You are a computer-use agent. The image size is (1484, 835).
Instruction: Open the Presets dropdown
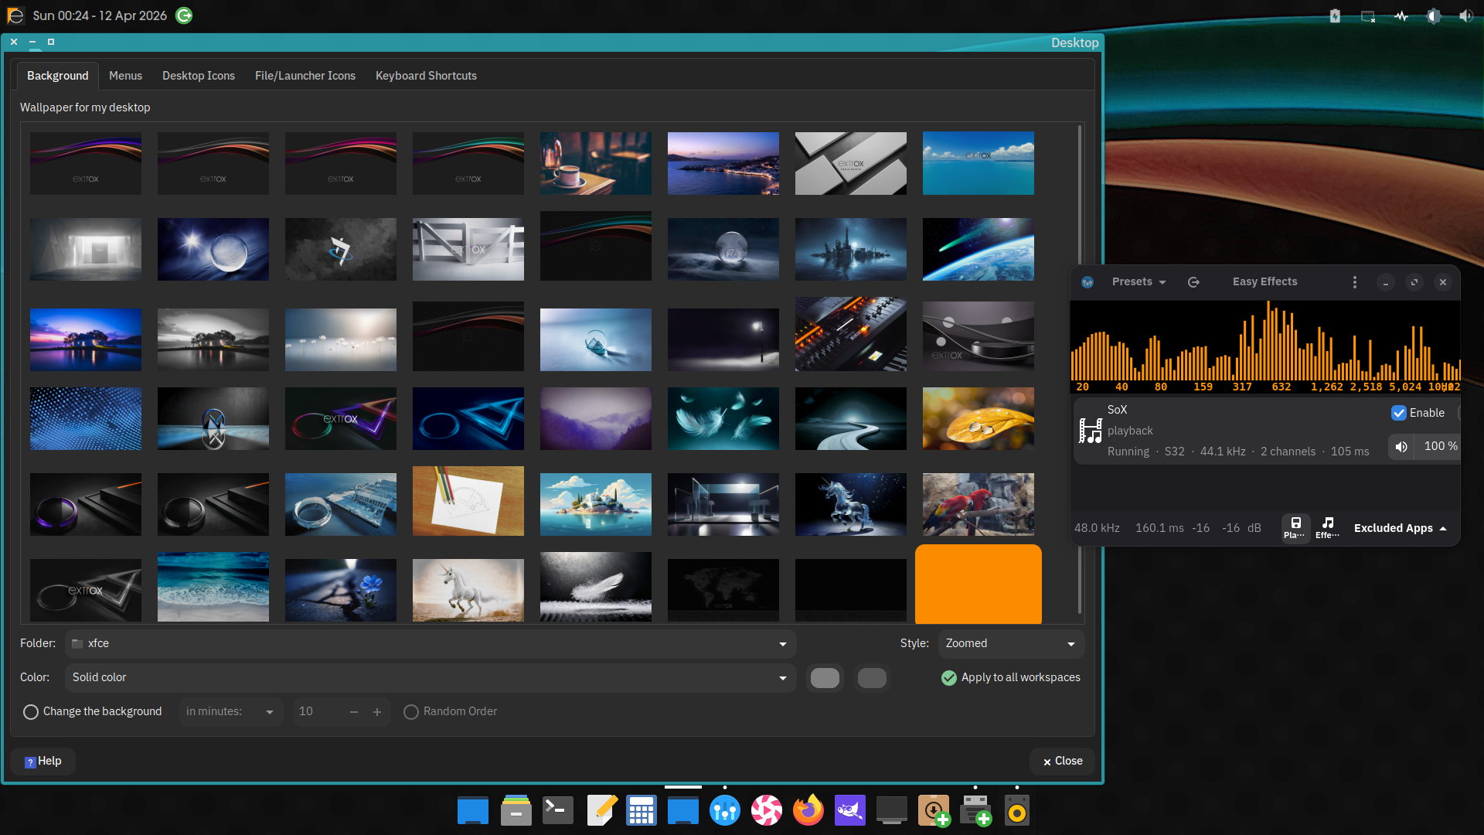pos(1138,282)
